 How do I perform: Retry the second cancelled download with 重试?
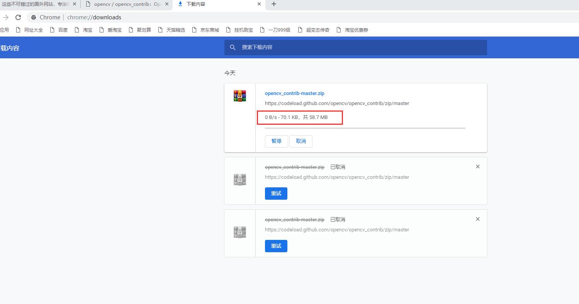tap(276, 246)
